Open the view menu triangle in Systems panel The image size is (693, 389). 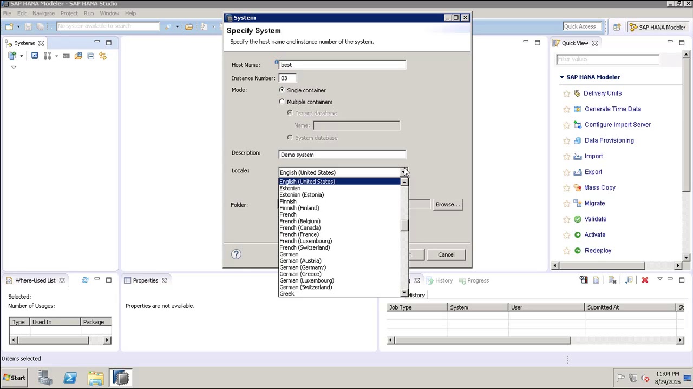click(x=14, y=68)
